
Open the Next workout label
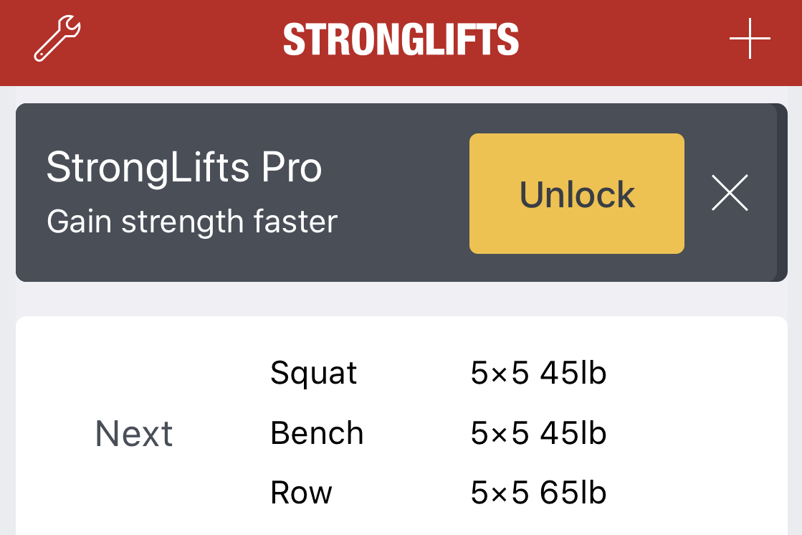[134, 434]
